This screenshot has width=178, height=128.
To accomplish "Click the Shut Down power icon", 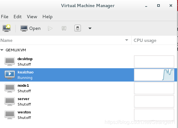I will pyautogui.click(x=78, y=28).
